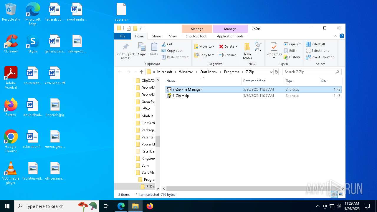The height and width of the screenshot is (212, 377).
Task: Click Microsoft in address breadcrumb
Action: click(165, 72)
